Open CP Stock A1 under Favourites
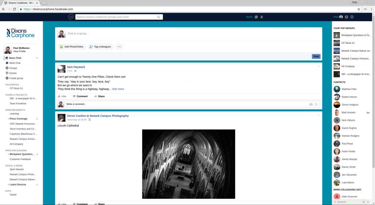This screenshot has width=375, height=205. (x=16, y=88)
